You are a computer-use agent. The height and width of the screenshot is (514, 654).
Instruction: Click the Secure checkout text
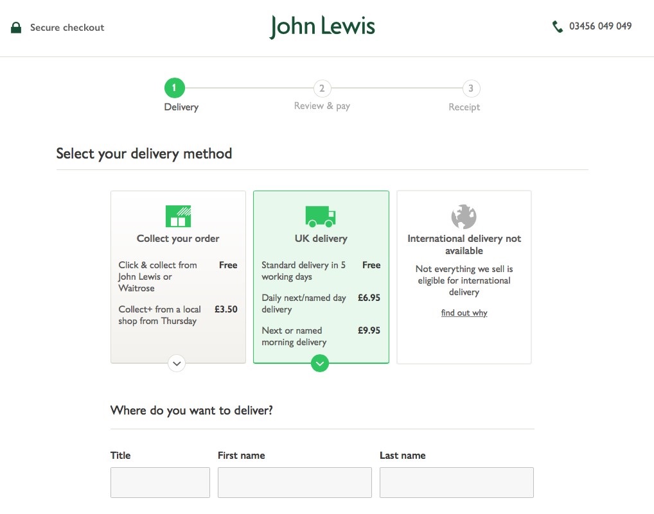point(67,28)
